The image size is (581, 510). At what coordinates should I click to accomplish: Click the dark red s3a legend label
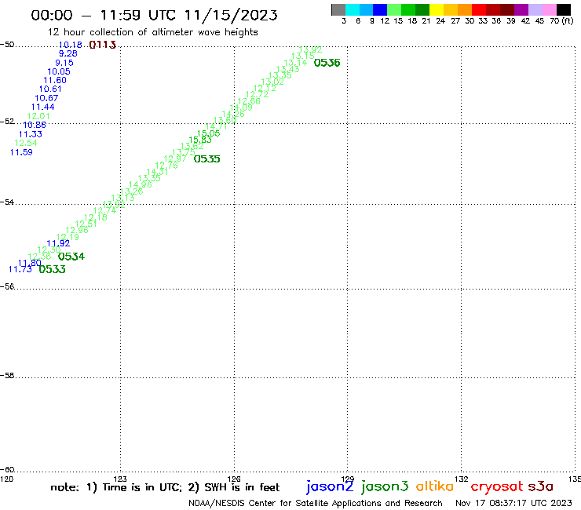point(541,486)
